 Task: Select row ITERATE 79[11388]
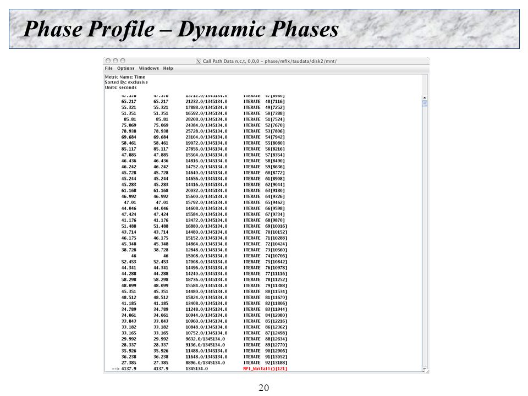point(204,285)
